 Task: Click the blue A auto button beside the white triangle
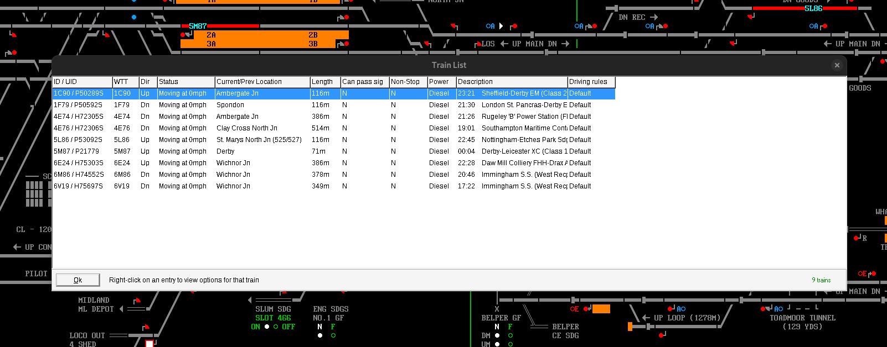click(490, 26)
